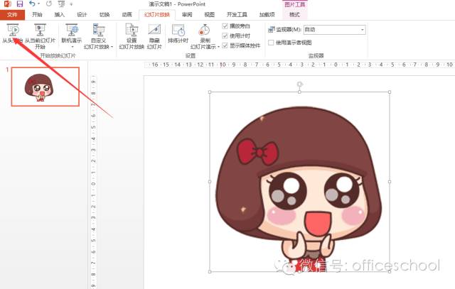The width and height of the screenshot is (455, 289).
Task: Click the right-middle handle of the picture
Action: [x=390, y=182]
